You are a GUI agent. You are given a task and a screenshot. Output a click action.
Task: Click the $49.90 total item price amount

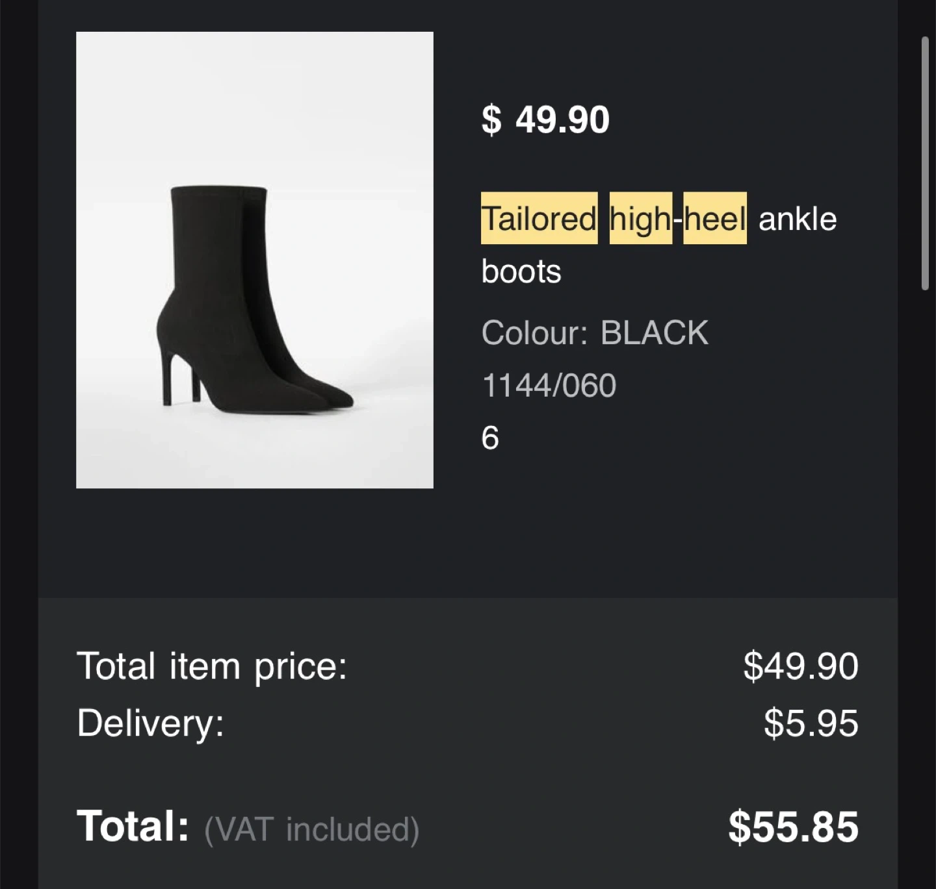pyautogui.click(x=800, y=666)
